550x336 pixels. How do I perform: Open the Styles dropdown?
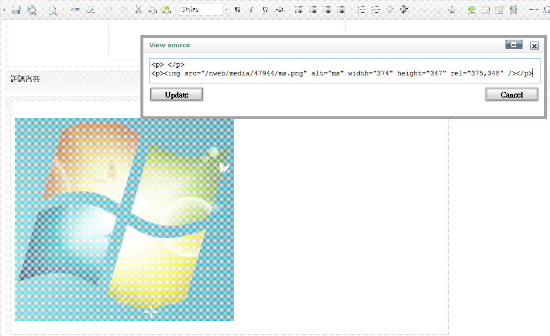coord(204,9)
